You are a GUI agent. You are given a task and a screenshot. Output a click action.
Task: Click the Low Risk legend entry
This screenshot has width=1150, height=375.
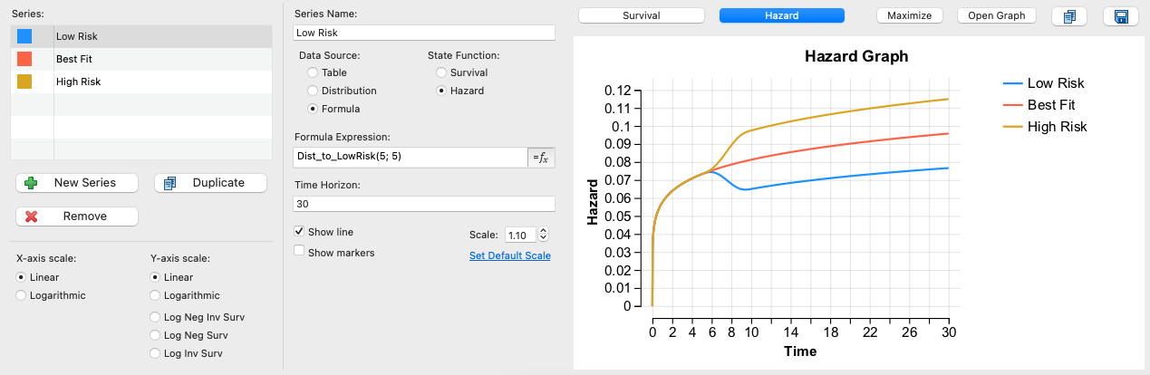1043,83
